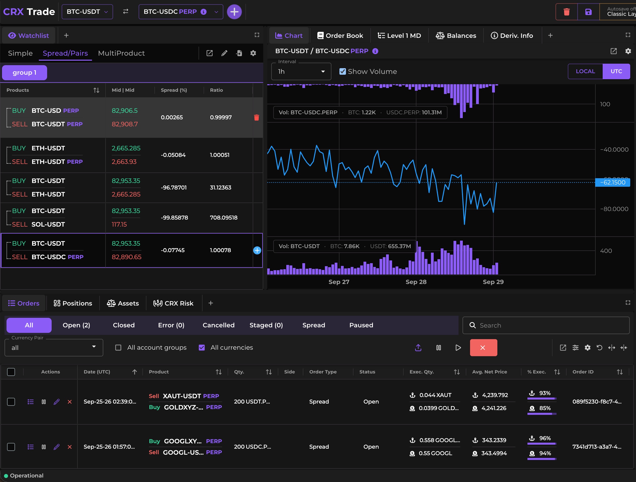Open chart settings gear icon

point(628,51)
